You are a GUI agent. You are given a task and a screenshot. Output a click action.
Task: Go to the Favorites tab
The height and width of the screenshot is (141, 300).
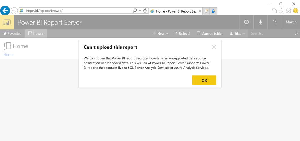point(12,33)
